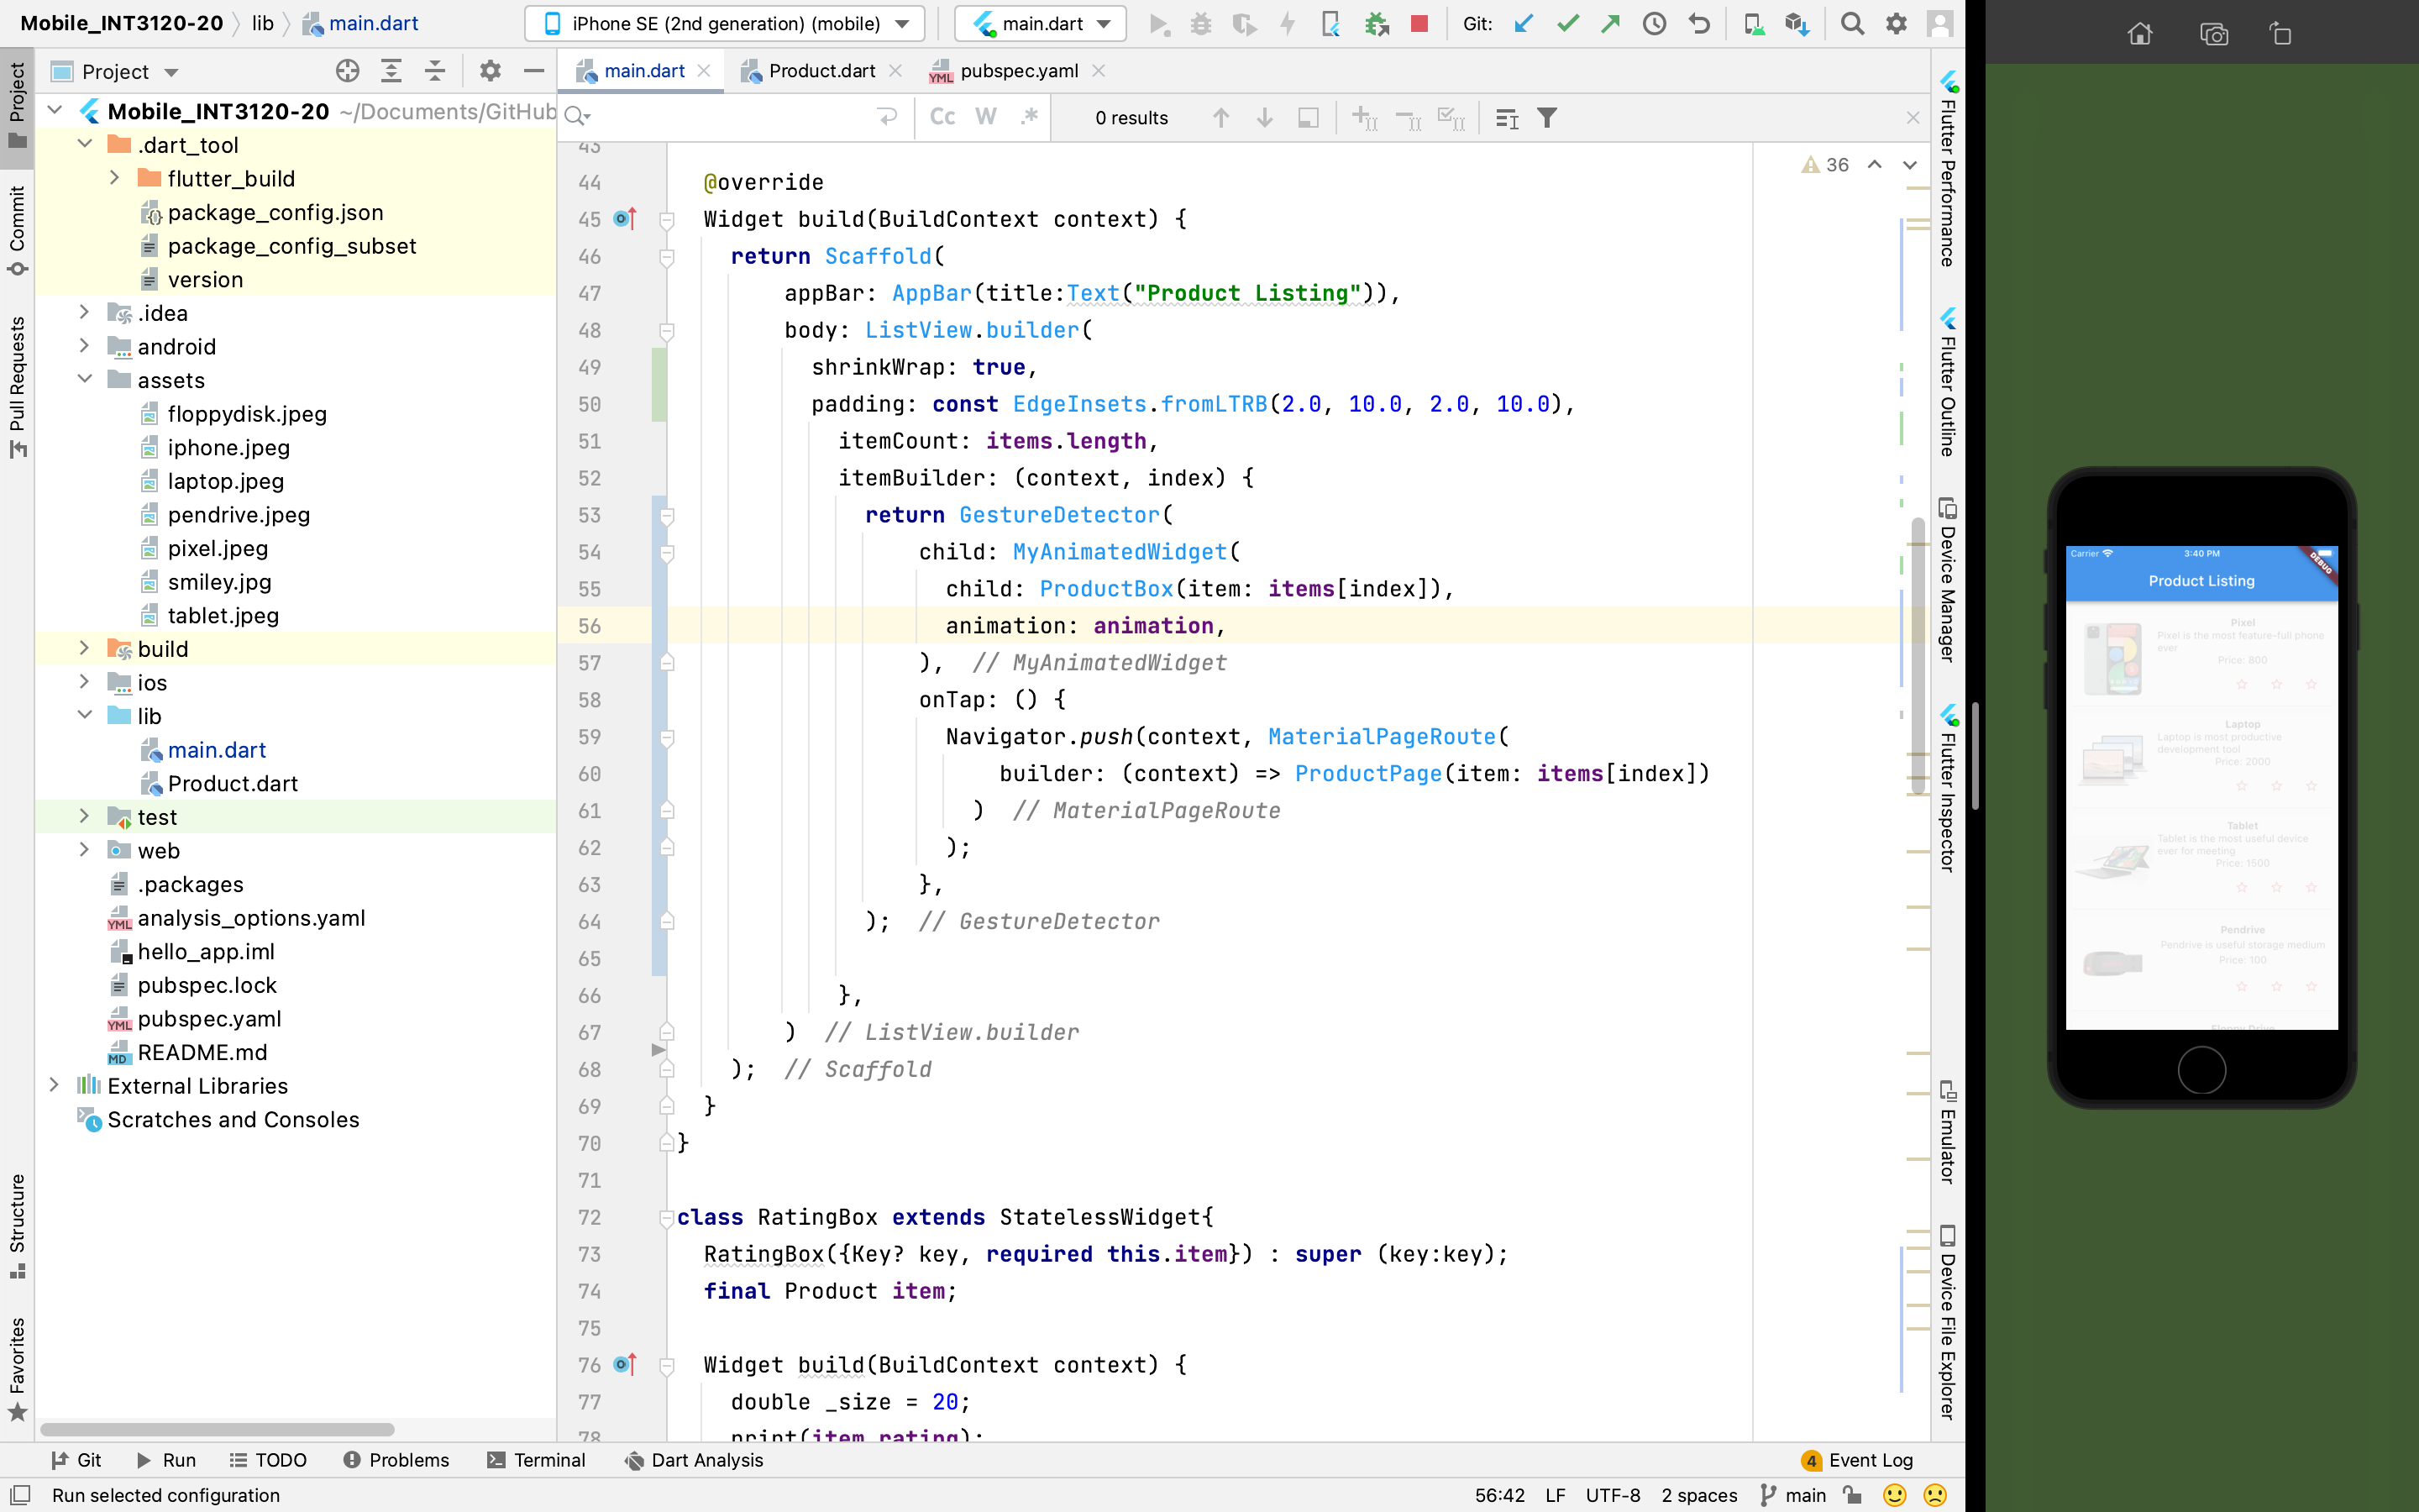Viewport: 2419px width, 1512px height.
Task: Open Project view dropdown
Action: point(129,72)
